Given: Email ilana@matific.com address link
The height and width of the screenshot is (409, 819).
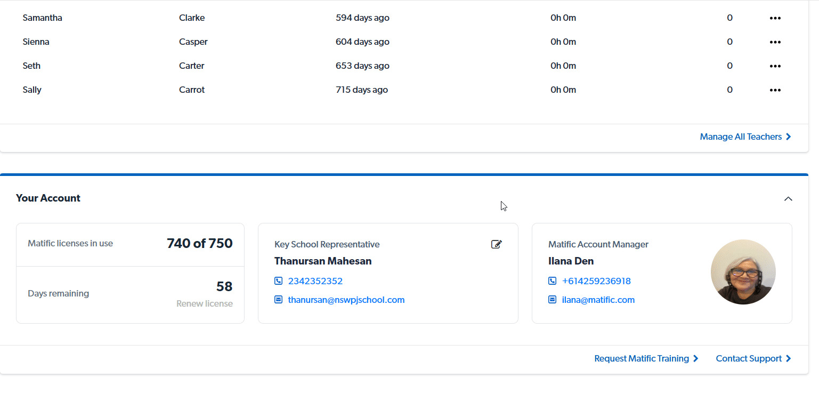Looking at the screenshot, I should click(x=598, y=300).
